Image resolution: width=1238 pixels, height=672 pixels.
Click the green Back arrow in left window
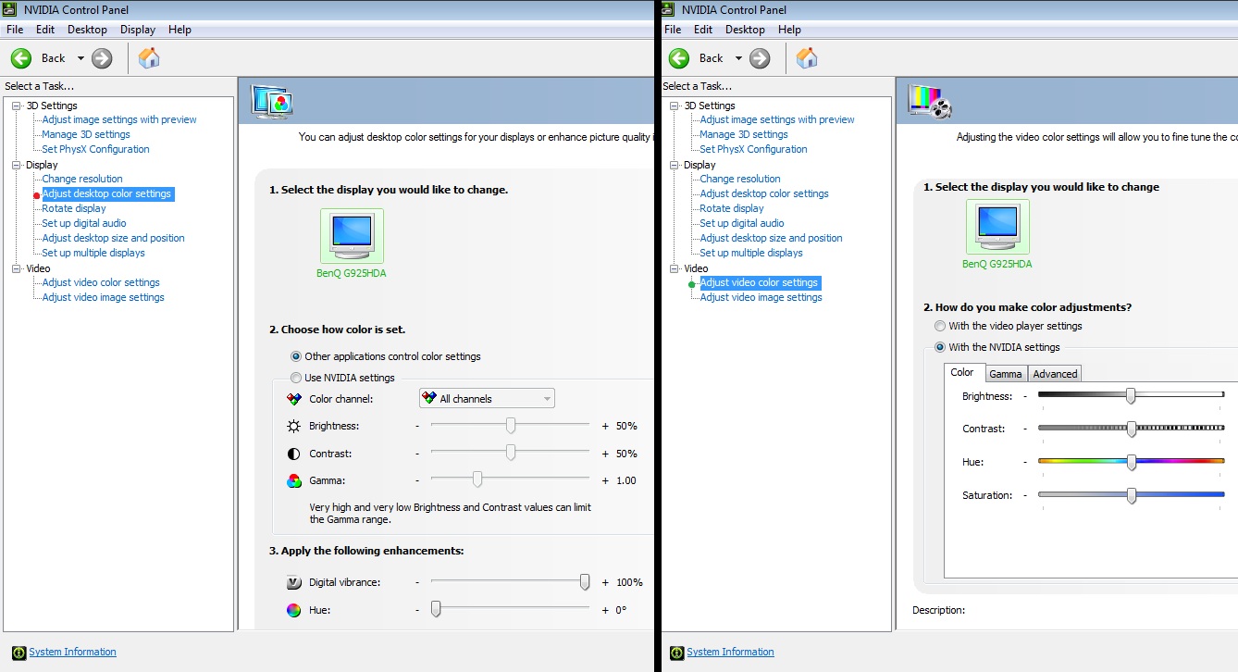click(x=21, y=58)
